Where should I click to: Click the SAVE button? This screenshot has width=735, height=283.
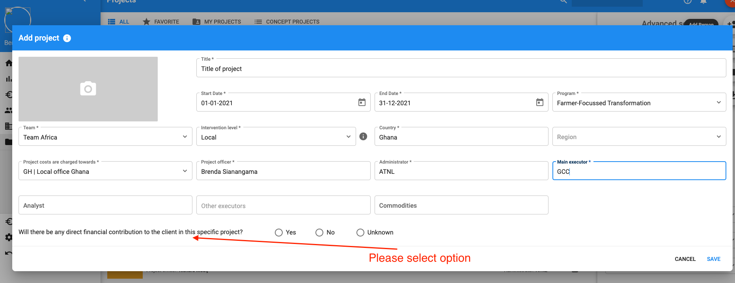pos(713,259)
